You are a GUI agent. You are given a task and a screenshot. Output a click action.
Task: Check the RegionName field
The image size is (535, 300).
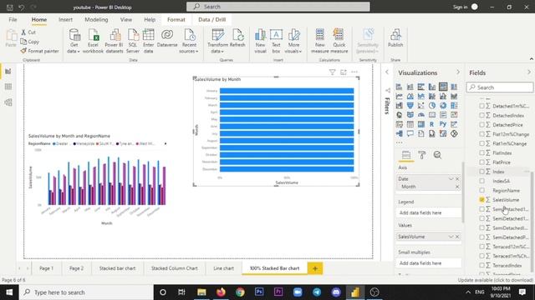pos(481,191)
